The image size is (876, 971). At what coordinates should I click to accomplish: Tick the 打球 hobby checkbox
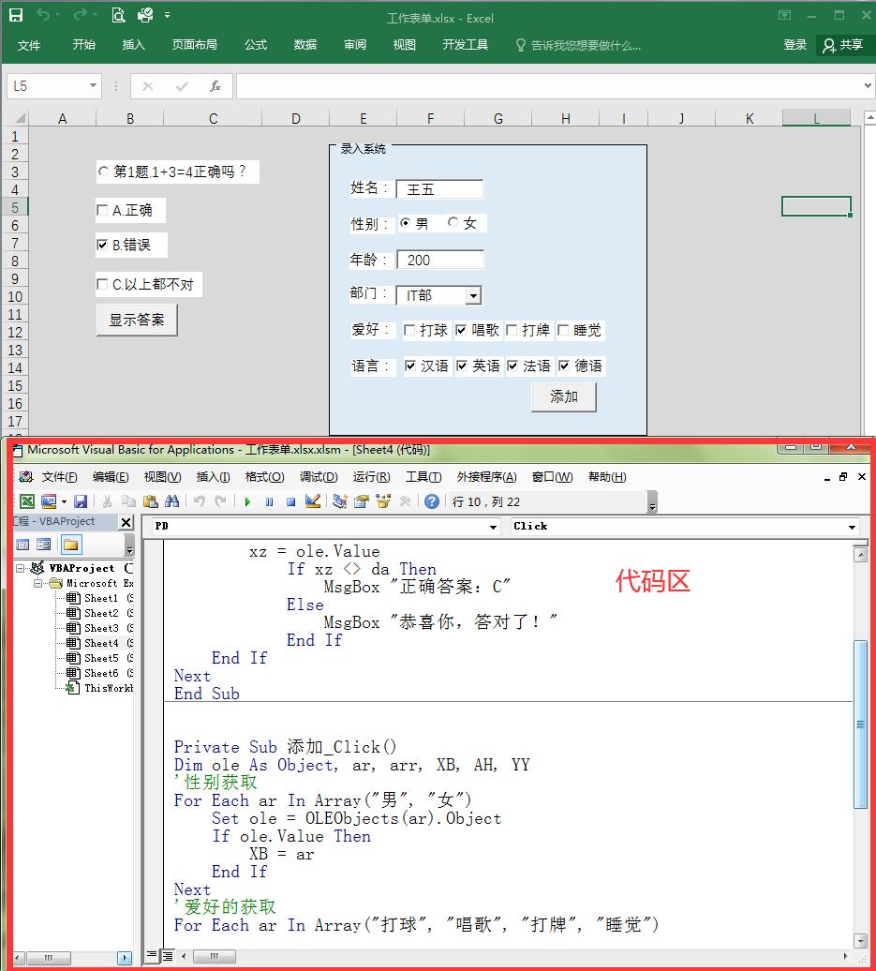point(409,330)
